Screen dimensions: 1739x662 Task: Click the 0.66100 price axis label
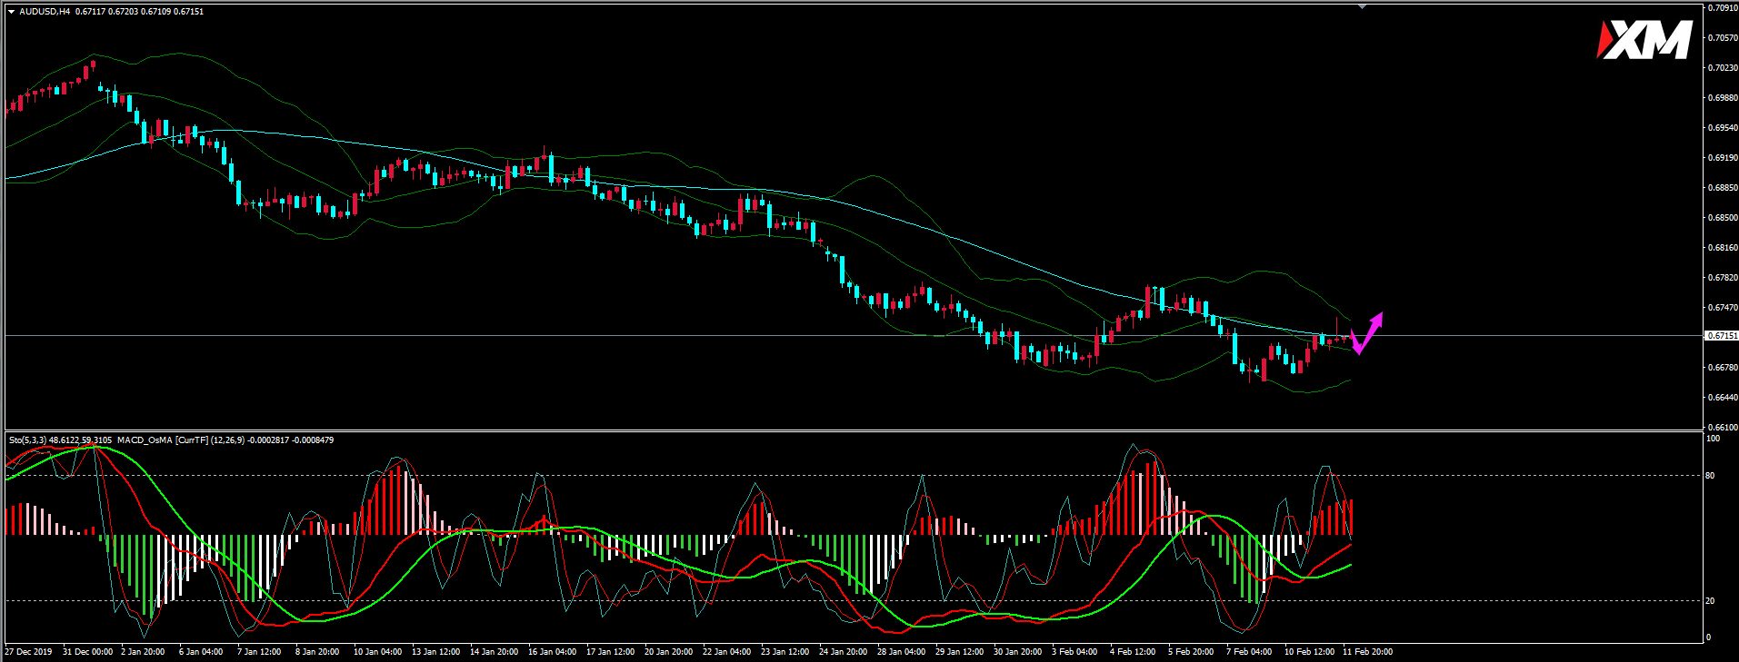[1723, 427]
